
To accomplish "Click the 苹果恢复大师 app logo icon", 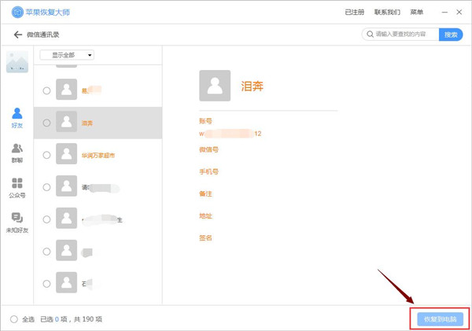I will click(x=17, y=12).
